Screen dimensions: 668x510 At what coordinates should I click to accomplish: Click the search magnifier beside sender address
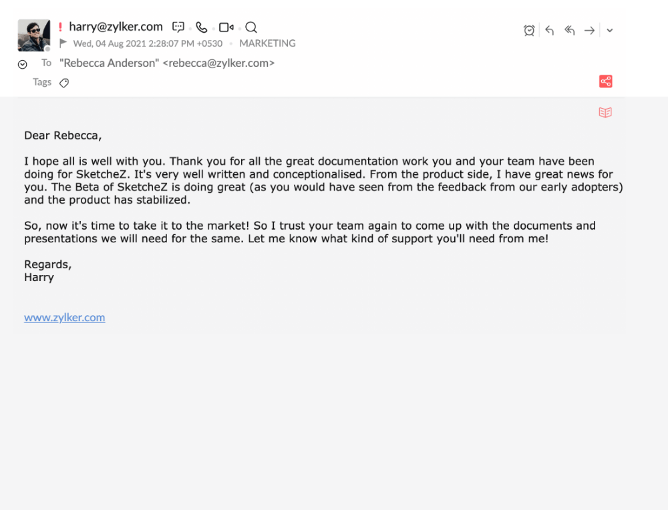251,27
